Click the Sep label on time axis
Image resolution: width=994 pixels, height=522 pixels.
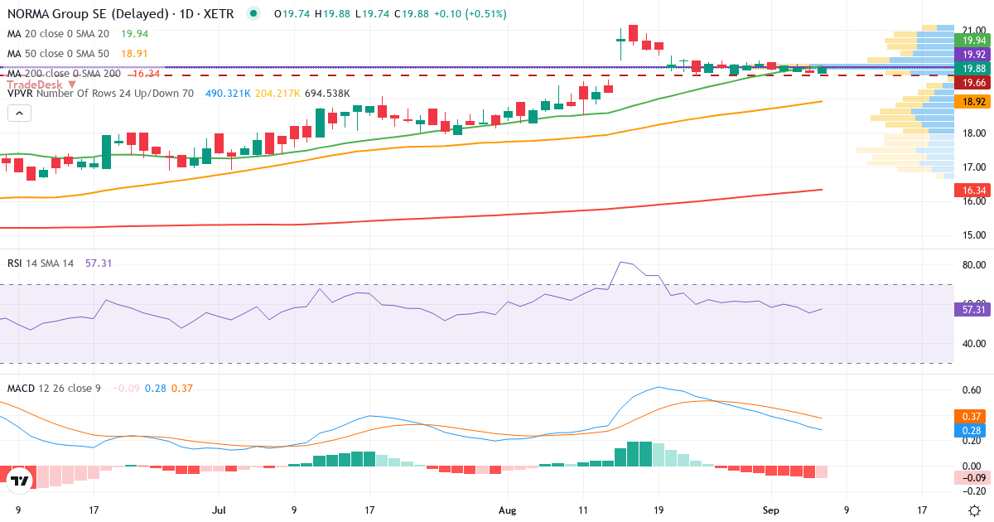(x=771, y=510)
